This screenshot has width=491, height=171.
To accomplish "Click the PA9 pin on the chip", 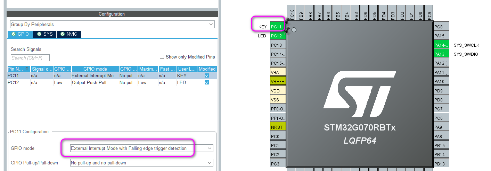I will tap(441, 127).
